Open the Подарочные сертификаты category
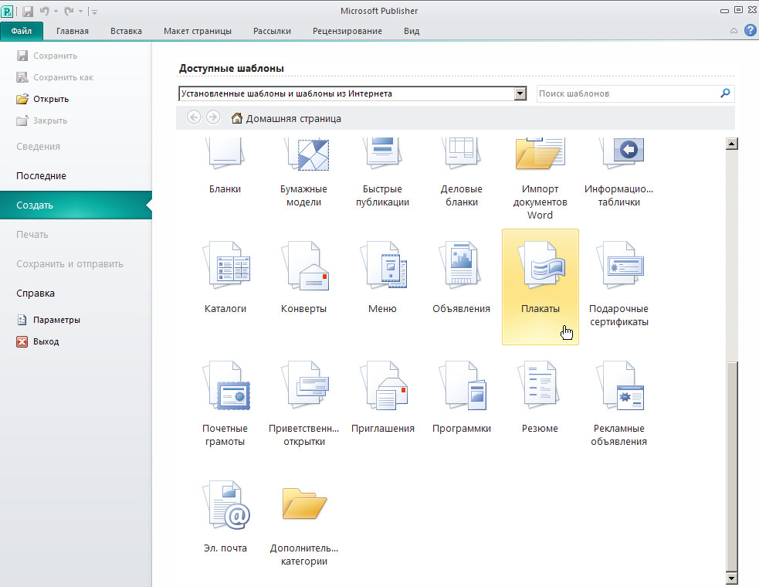This screenshot has height=587, width=759. pyautogui.click(x=618, y=284)
